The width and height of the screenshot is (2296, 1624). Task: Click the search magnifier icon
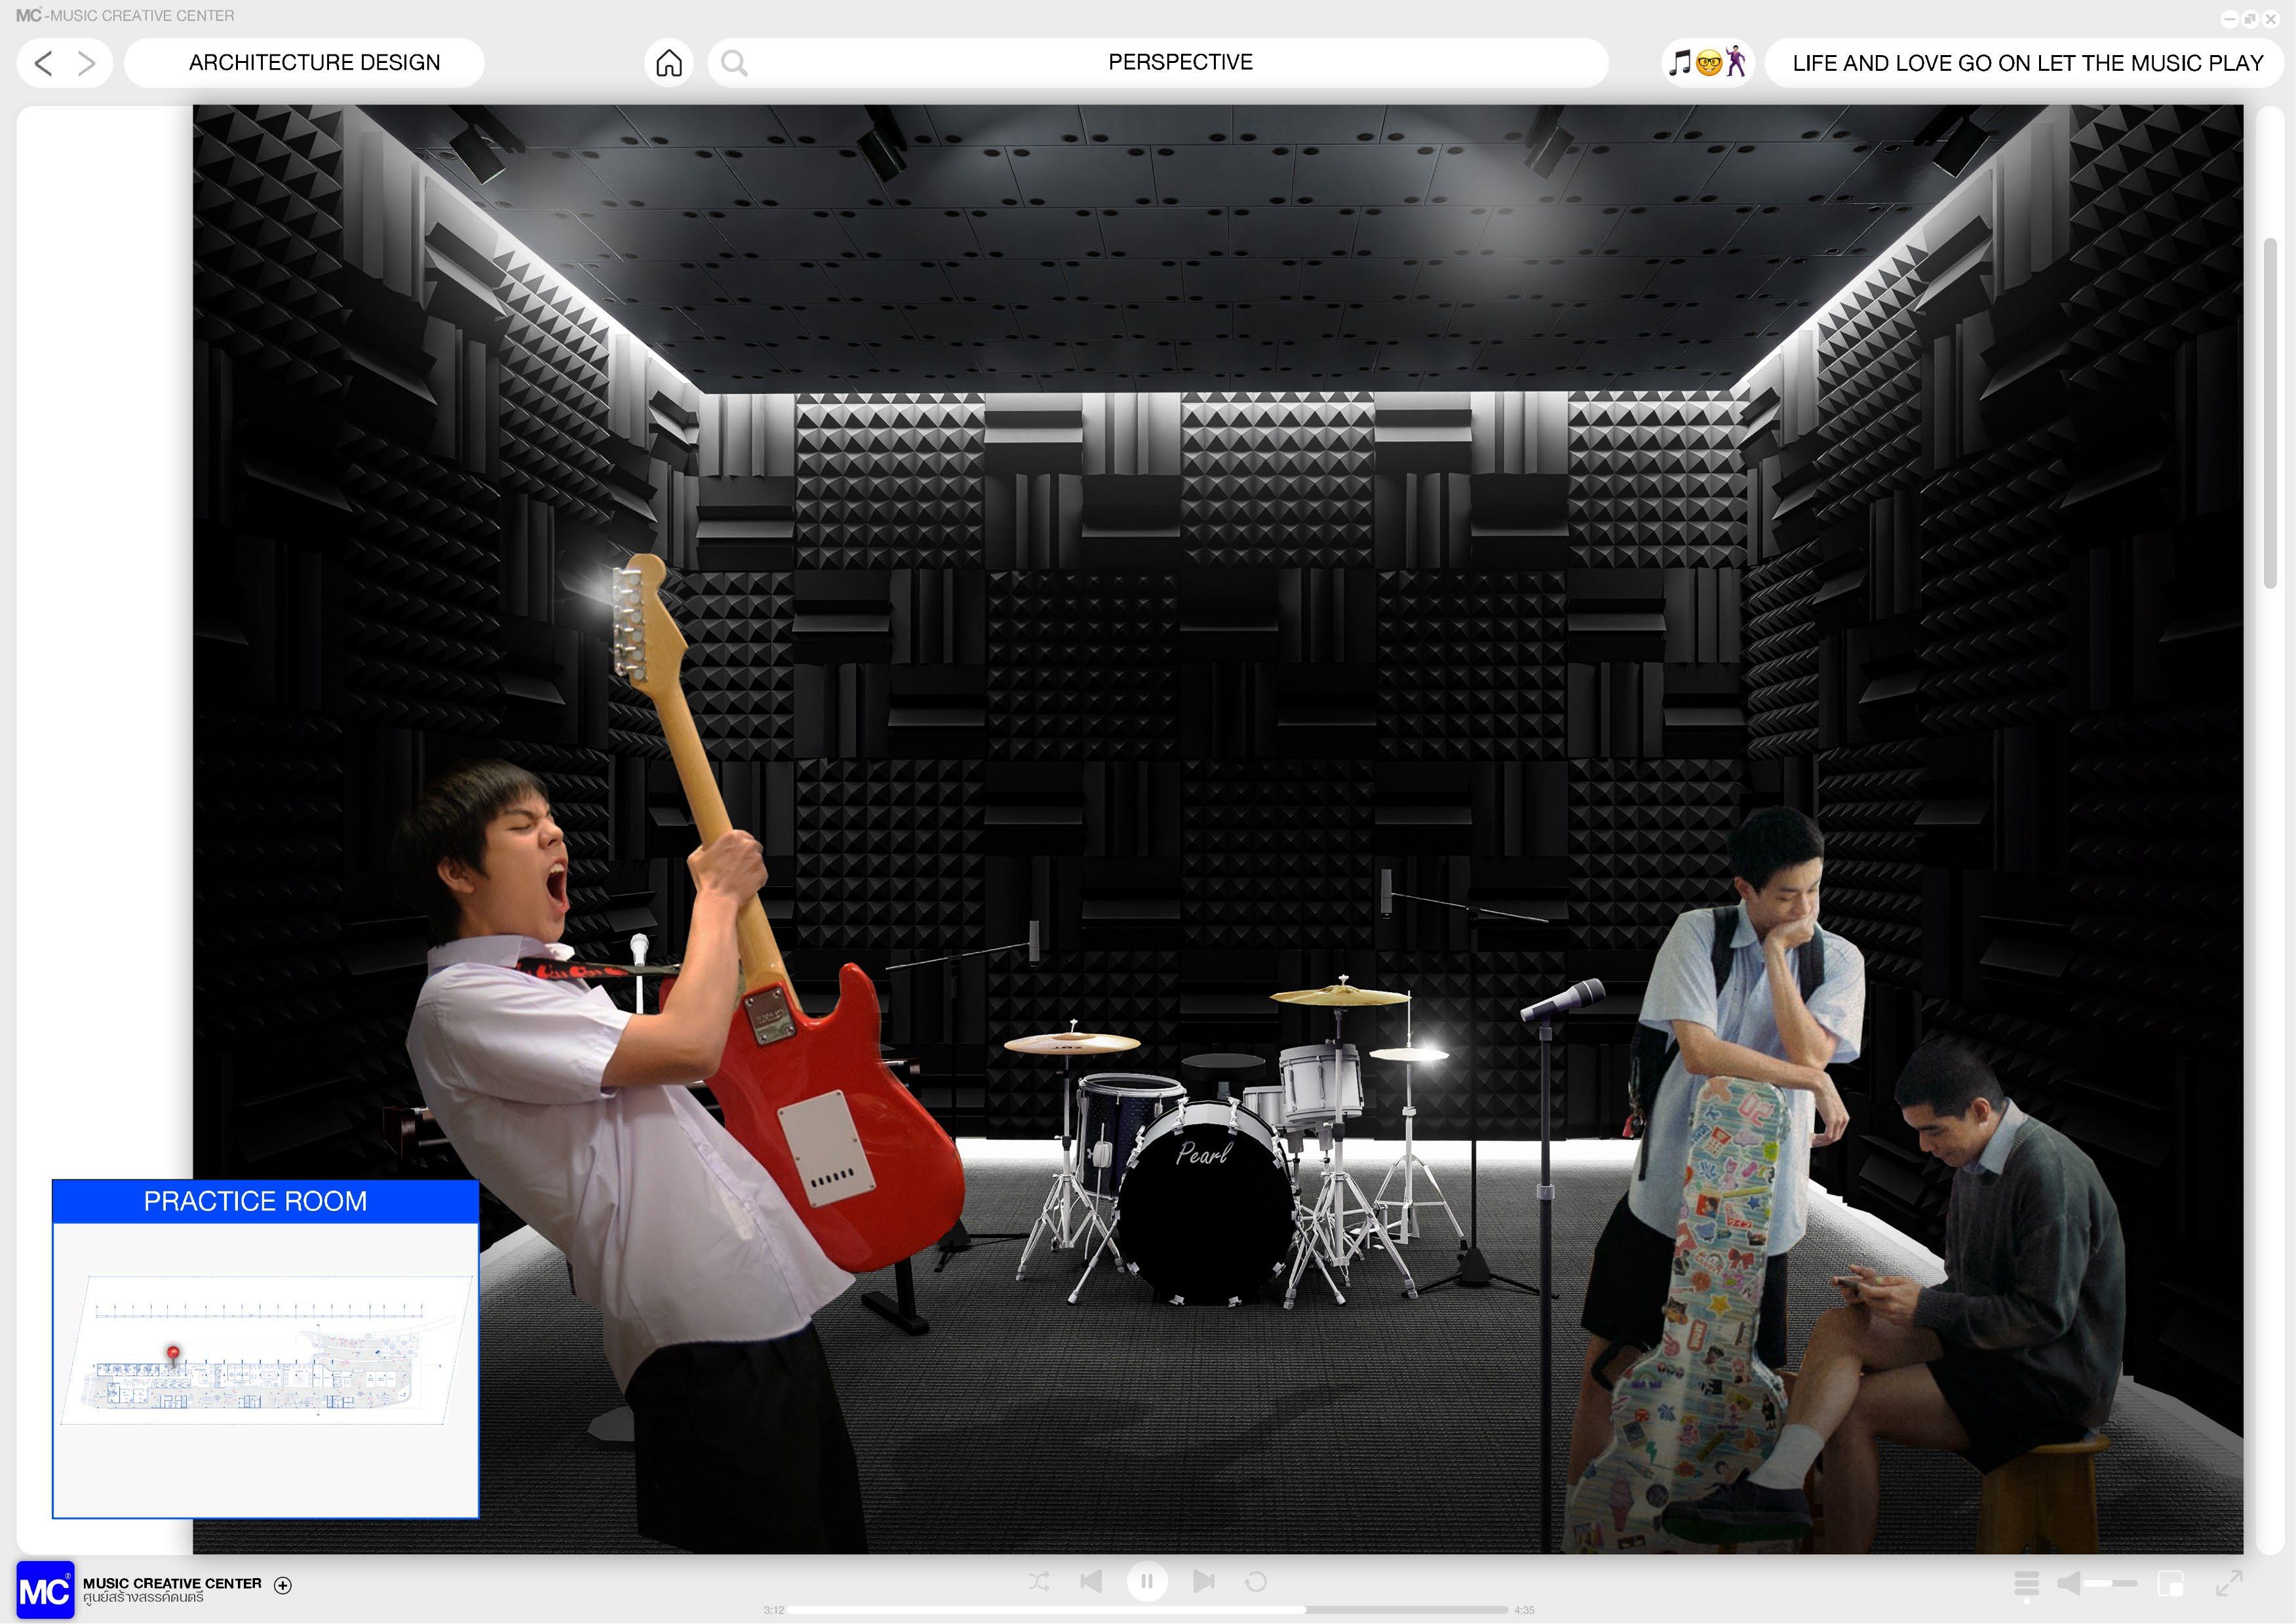(734, 63)
